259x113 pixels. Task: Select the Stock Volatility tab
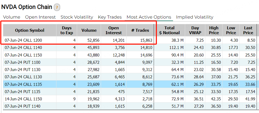click(x=77, y=17)
